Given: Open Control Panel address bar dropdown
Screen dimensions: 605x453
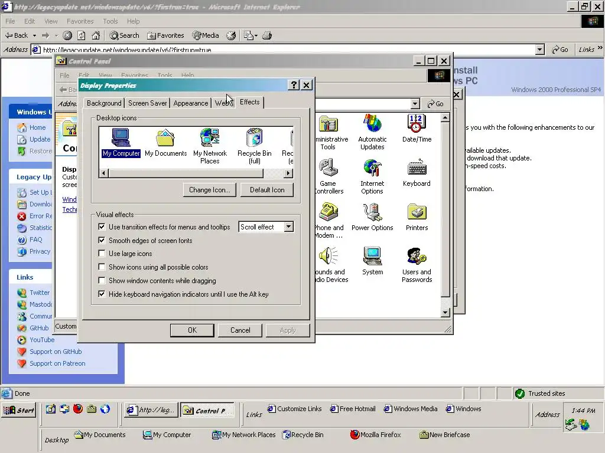Looking at the screenshot, I should coord(415,104).
